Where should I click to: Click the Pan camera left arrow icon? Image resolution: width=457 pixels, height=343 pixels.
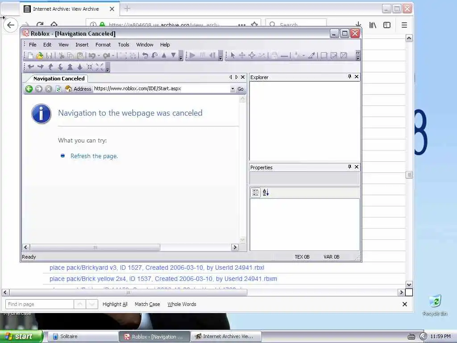coord(31,67)
